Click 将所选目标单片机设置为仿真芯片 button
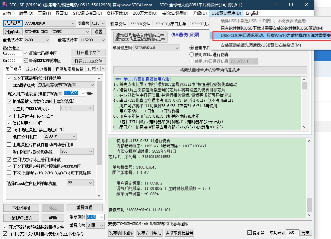Viewport: 331px width, 239px height. coord(210,70)
